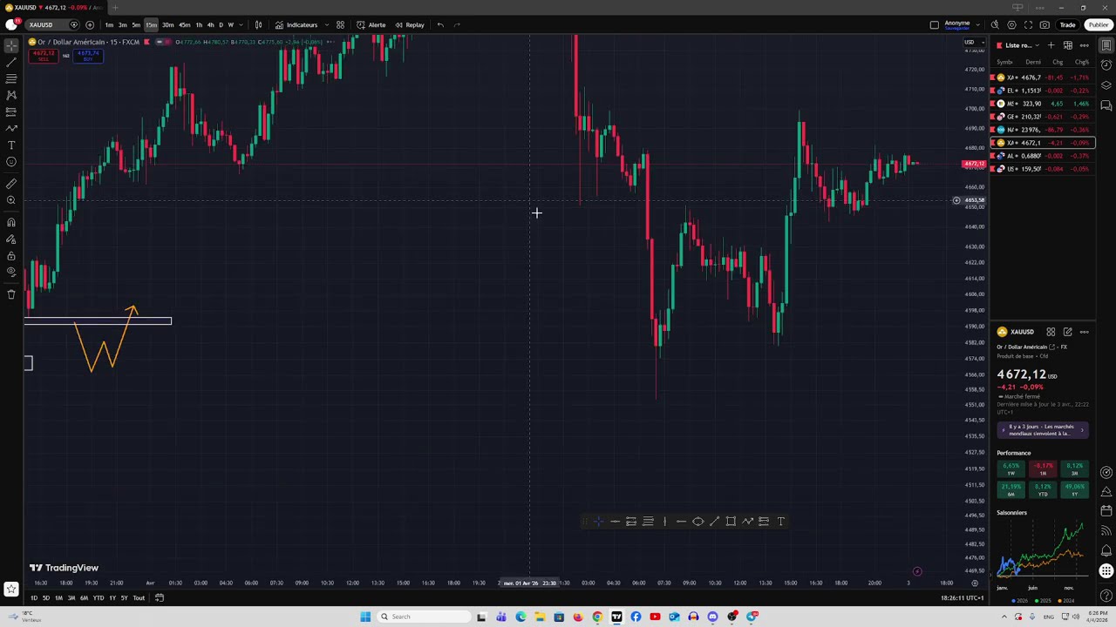Click the redo arrow
This screenshot has height=627, width=1116.
click(x=457, y=24)
